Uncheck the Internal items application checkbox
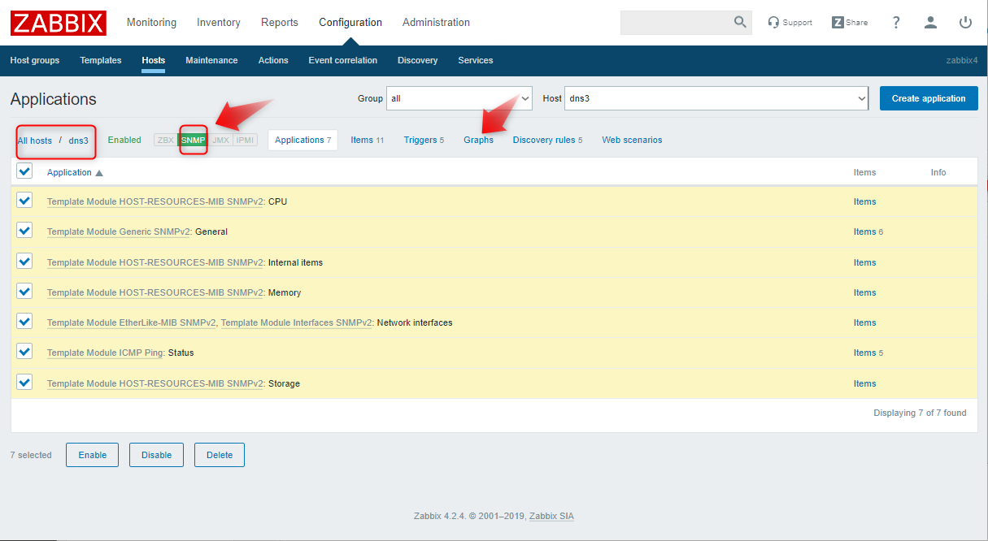This screenshot has width=988, height=541. coord(24,262)
